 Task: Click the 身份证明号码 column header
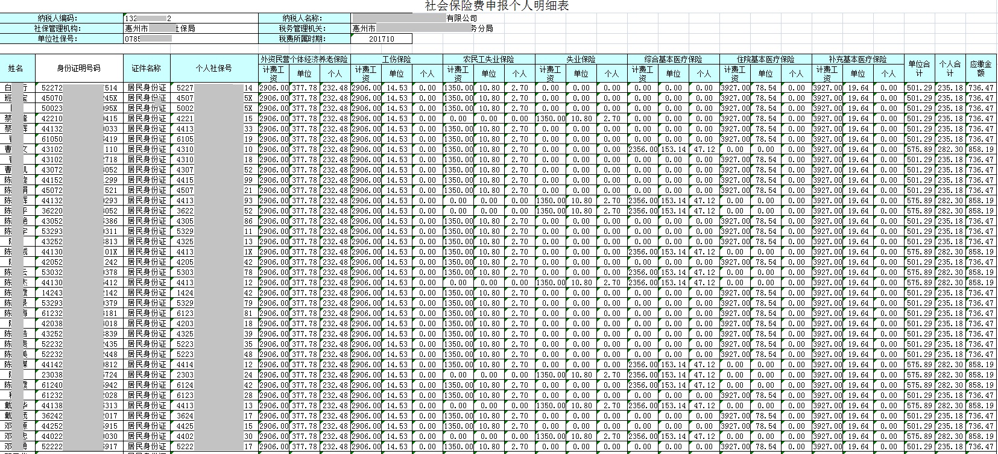(x=79, y=68)
